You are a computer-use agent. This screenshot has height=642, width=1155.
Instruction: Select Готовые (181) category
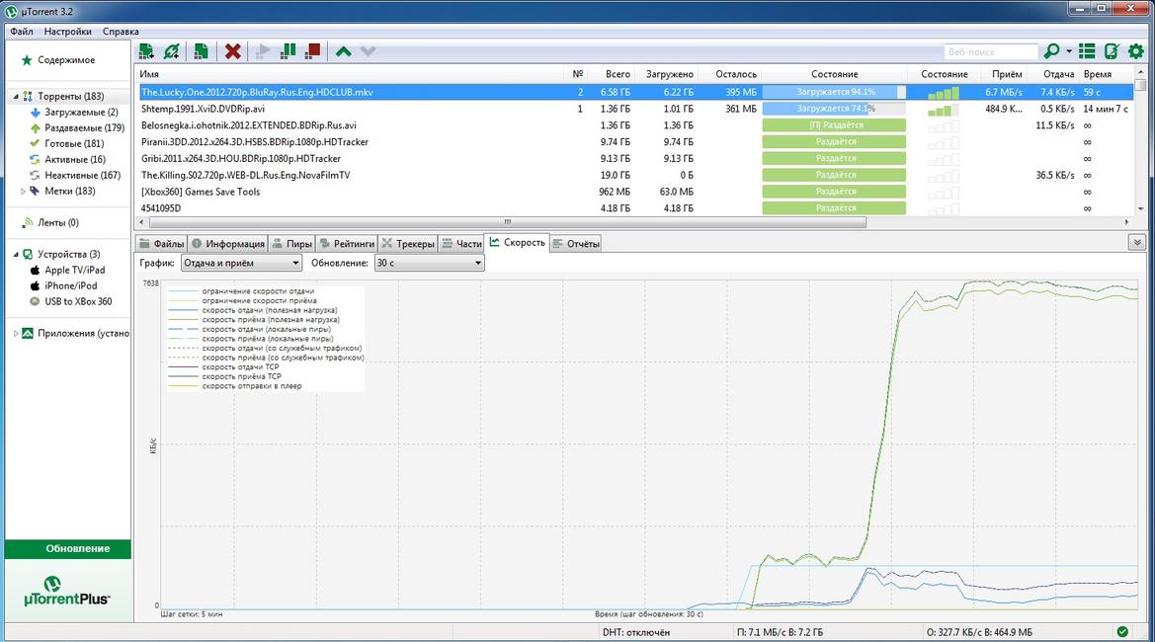point(74,143)
